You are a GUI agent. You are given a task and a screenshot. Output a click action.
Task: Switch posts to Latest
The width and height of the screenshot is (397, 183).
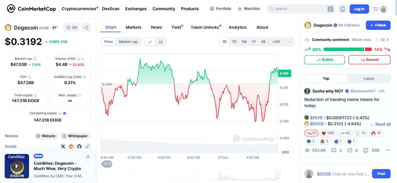[x=369, y=79]
